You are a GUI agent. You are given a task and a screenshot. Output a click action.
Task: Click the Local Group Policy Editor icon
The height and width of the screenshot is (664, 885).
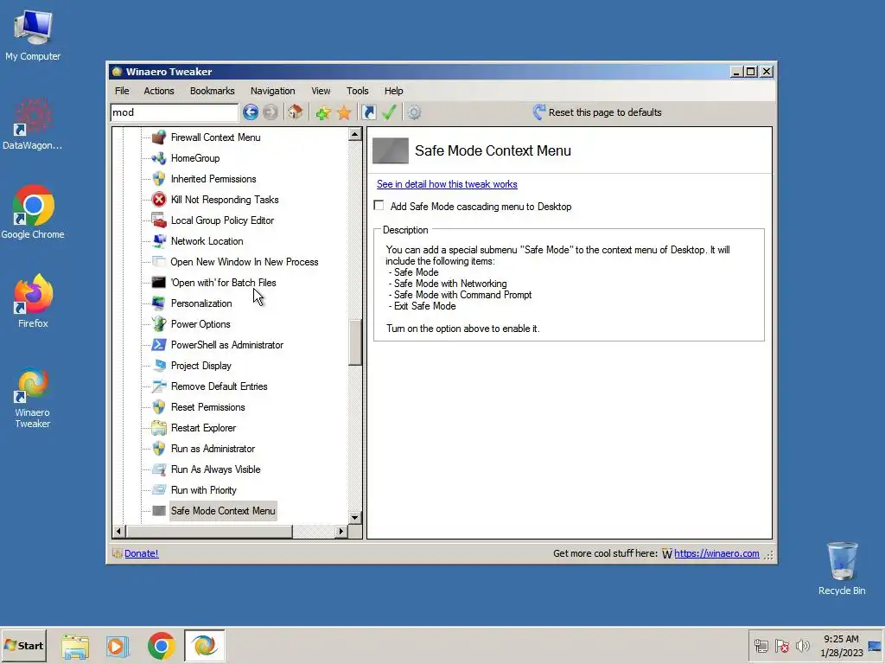click(x=159, y=220)
